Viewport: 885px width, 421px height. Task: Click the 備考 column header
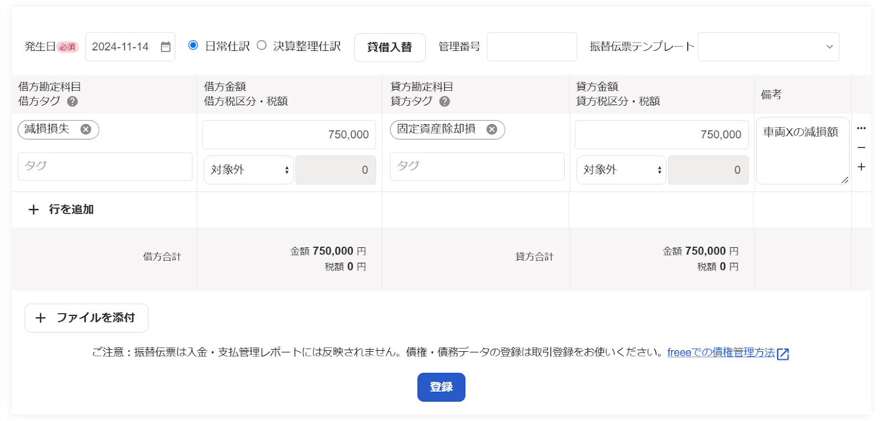click(771, 95)
